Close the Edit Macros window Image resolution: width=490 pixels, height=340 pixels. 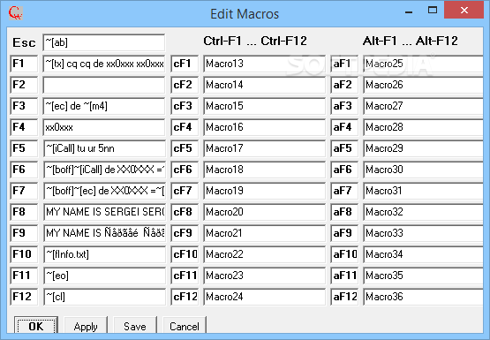[464, 10]
